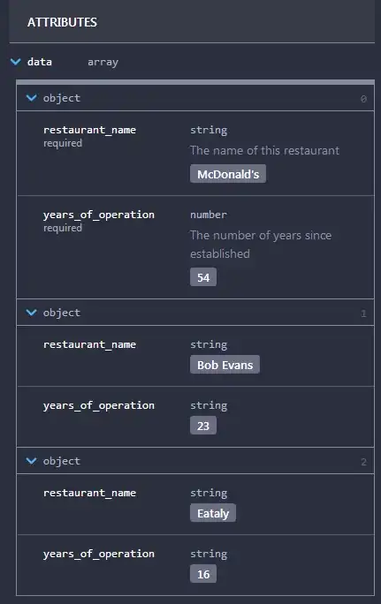
Task: Click the McDonald's example value
Action: (228, 174)
